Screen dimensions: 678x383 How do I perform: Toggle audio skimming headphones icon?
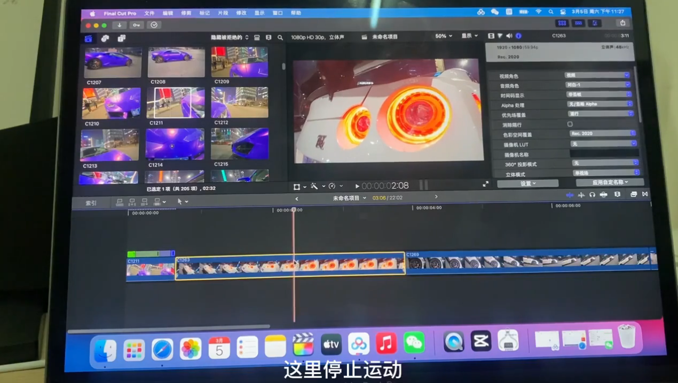592,195
